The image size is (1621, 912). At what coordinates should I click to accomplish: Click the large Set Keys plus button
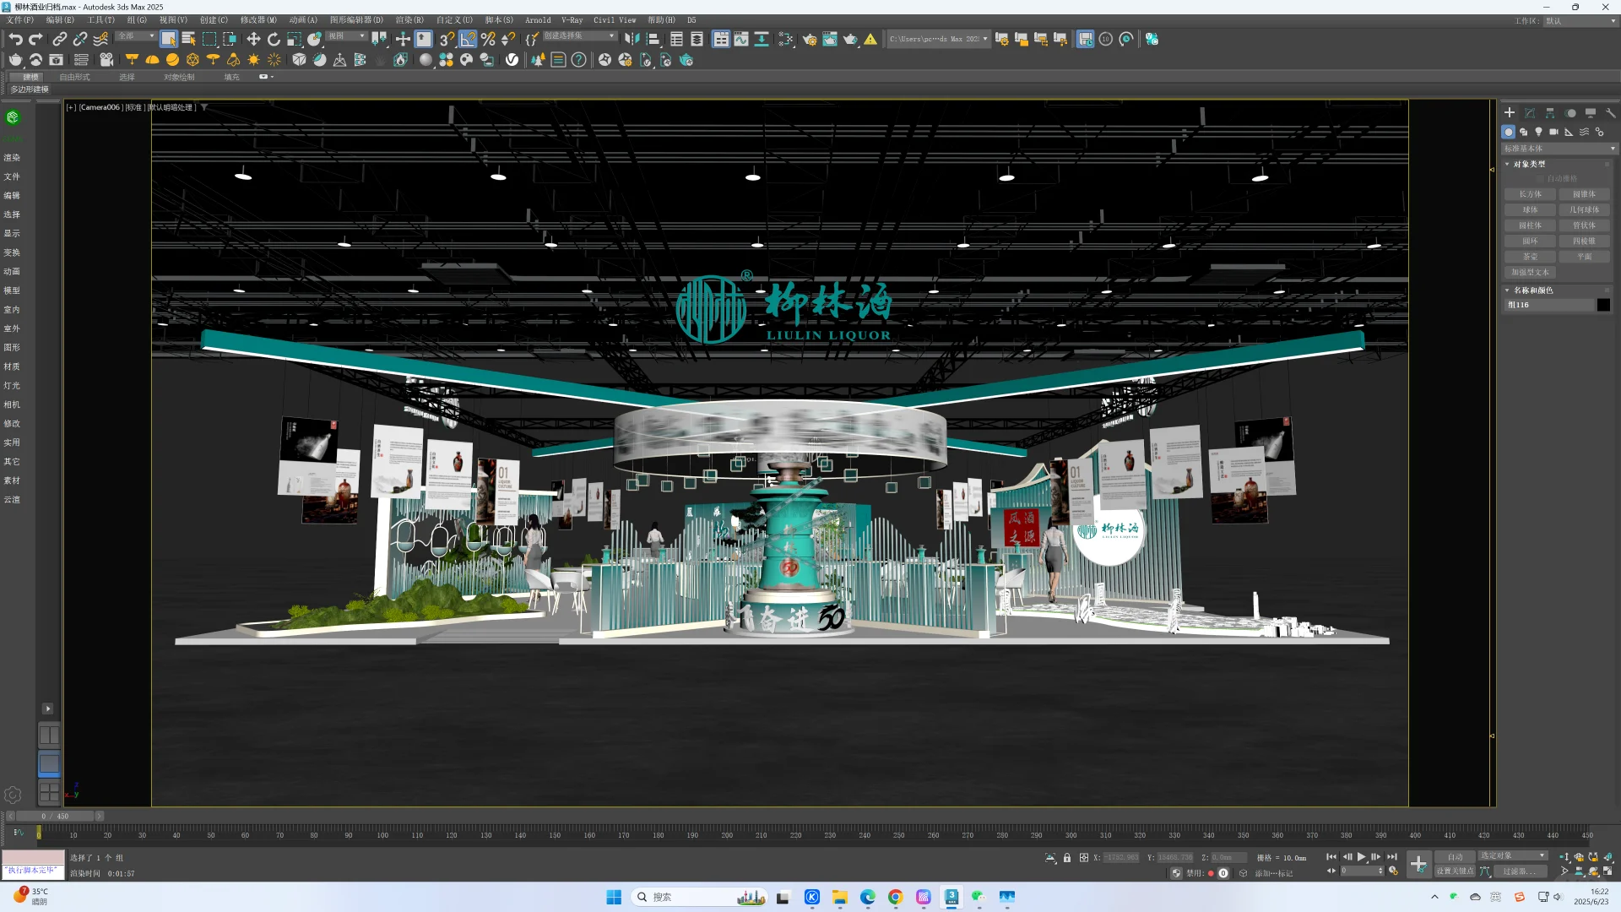coord(1418,864)
